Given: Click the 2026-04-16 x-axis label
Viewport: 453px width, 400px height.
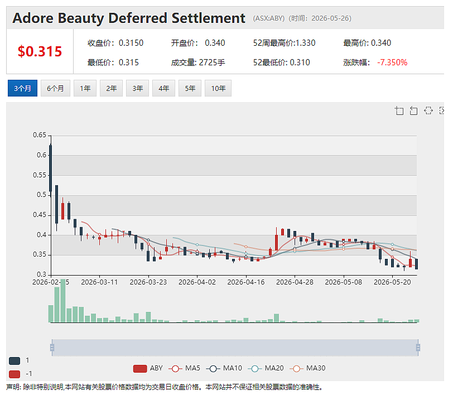Looking at the screenshot, I should 246,282.
